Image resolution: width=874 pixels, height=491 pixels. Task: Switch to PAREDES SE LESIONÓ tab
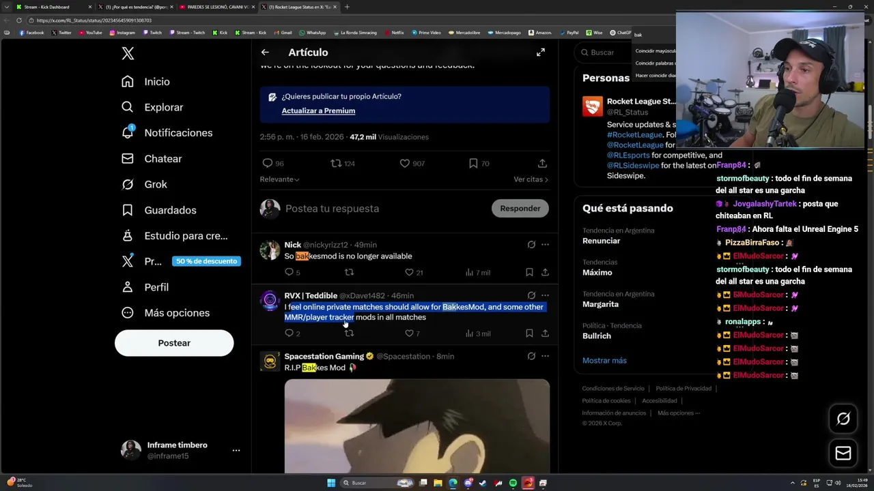pos(216,7)
